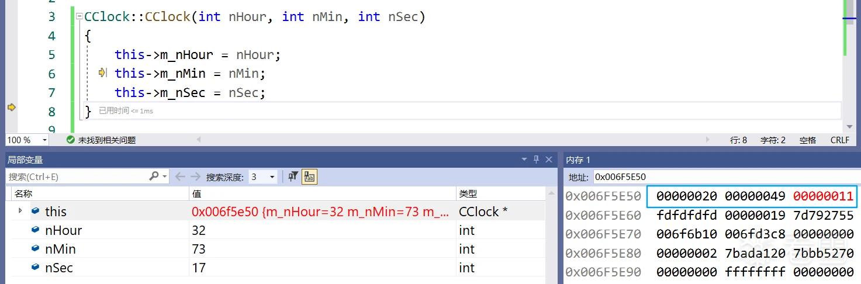The image size is (861, 284).
Task: Click the 'CClock *' type cell
Action: click(x=483, y=212)
